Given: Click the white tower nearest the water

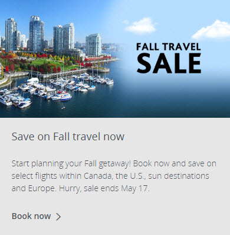Looking at the screenshot, I should point(94,45).
